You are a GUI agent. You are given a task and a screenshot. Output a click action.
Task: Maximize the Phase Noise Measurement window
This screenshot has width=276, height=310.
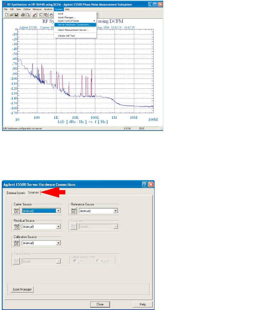(156, 4)
